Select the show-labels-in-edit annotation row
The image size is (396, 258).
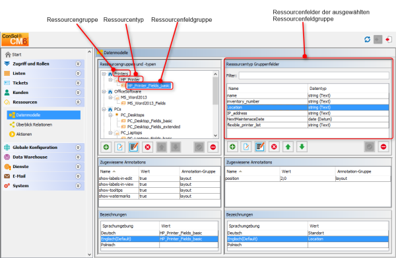[x=159, y=179]
